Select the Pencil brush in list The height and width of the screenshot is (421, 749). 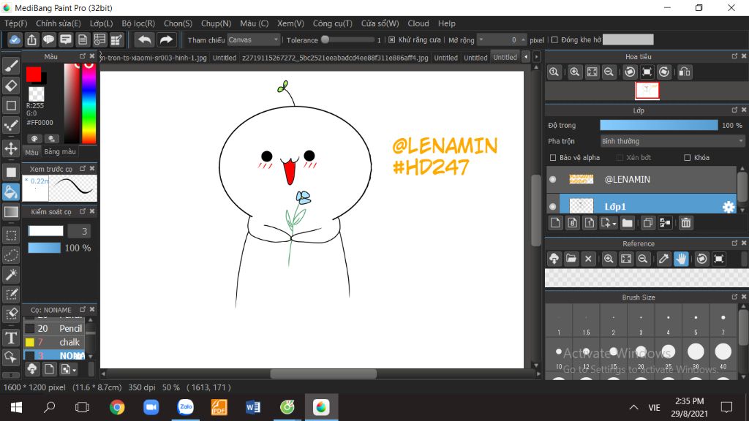(54, 328)
